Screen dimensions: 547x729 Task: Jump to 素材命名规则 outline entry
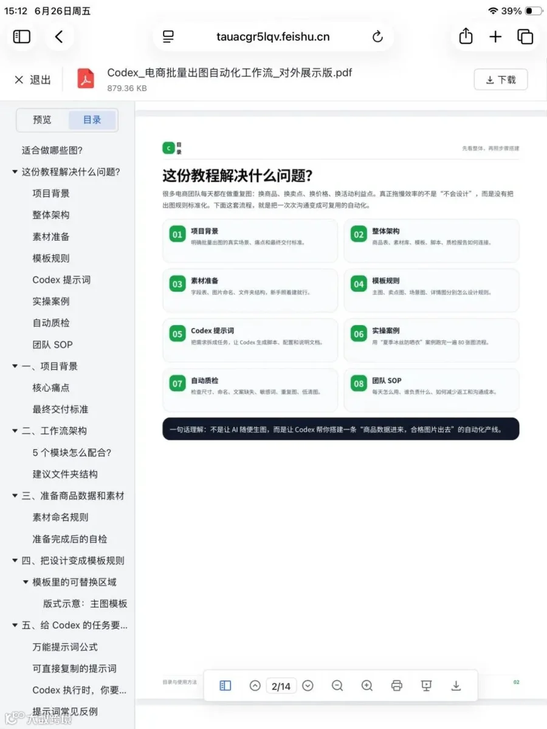(x=60, y=517)
